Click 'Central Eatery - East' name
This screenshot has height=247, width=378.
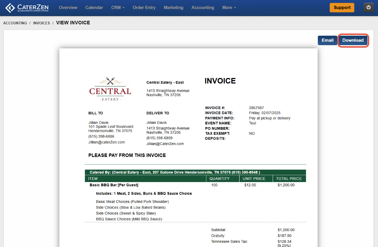(165, 82)
